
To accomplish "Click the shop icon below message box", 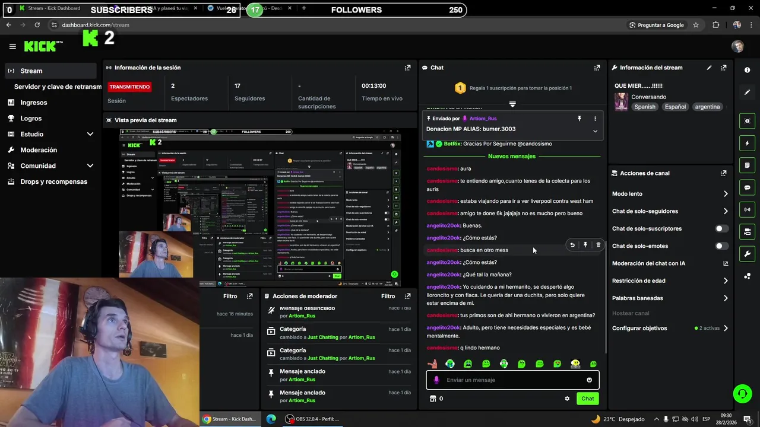I will pyautogui.click(x=433, y=399).
